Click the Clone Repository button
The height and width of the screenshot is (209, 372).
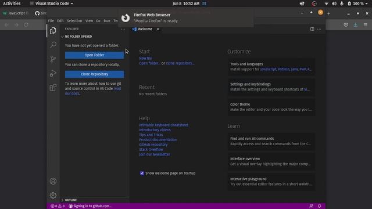tap(94, 74)
